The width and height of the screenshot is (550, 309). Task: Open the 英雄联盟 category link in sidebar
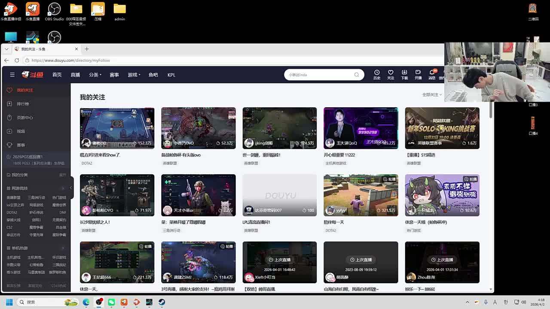point(13,198)
